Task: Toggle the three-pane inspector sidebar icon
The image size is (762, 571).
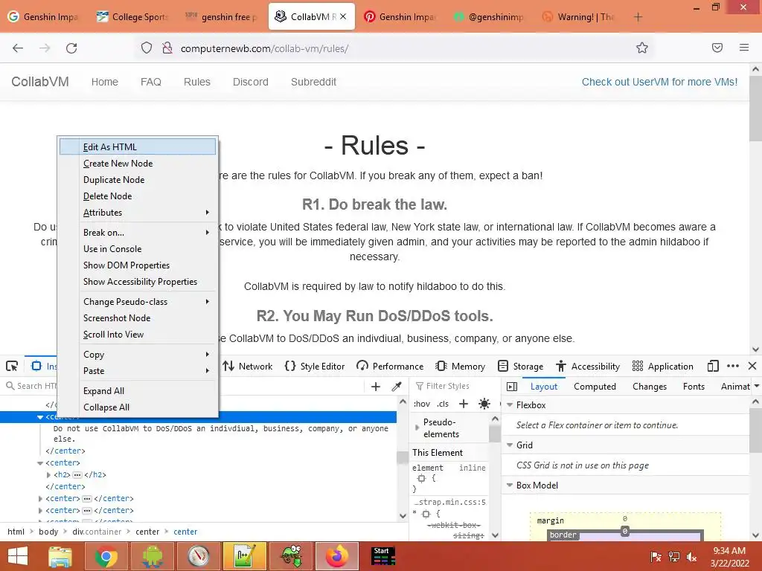Action: [x=512, y=387]
